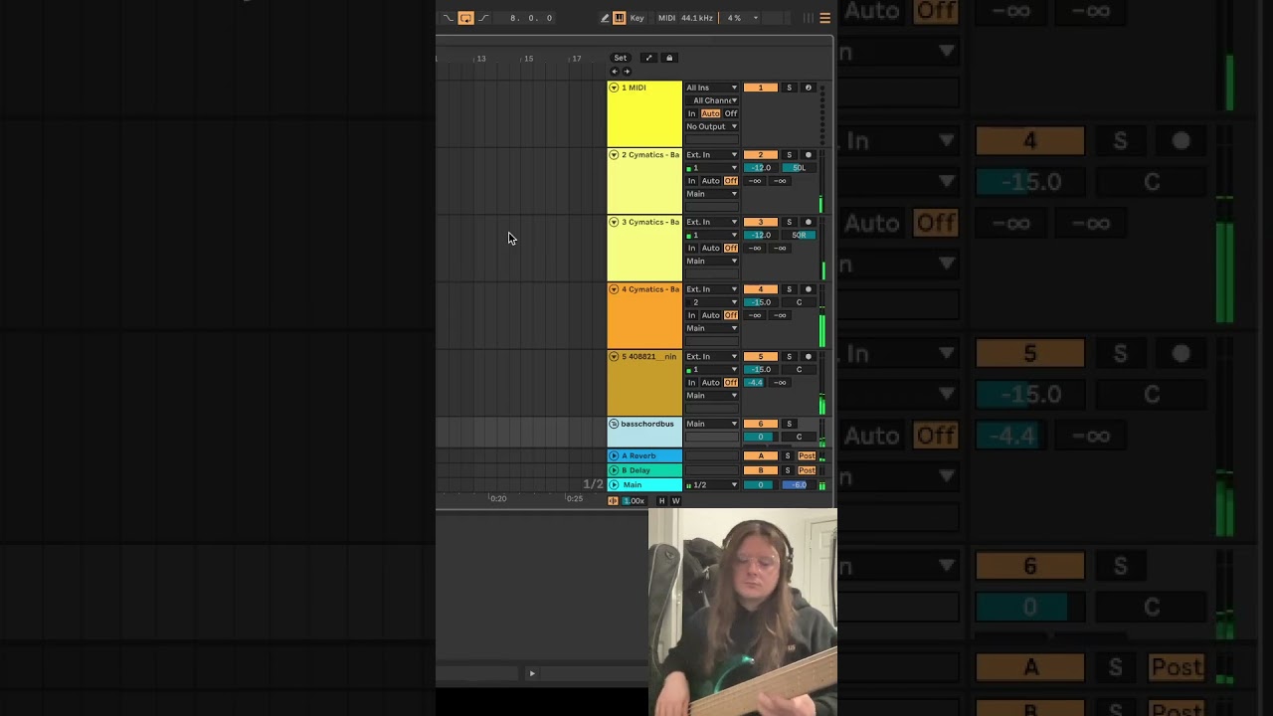Open the No Output dropdown
The height and width of the screenshot is (716, 1273).
[712, 126]
